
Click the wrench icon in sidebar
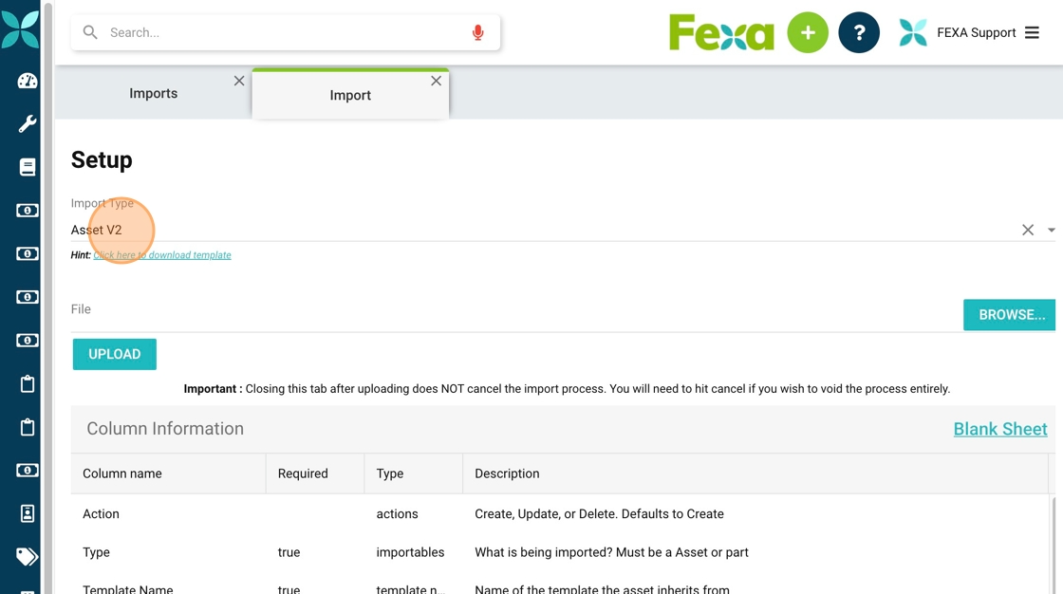[x=27, y=124]
